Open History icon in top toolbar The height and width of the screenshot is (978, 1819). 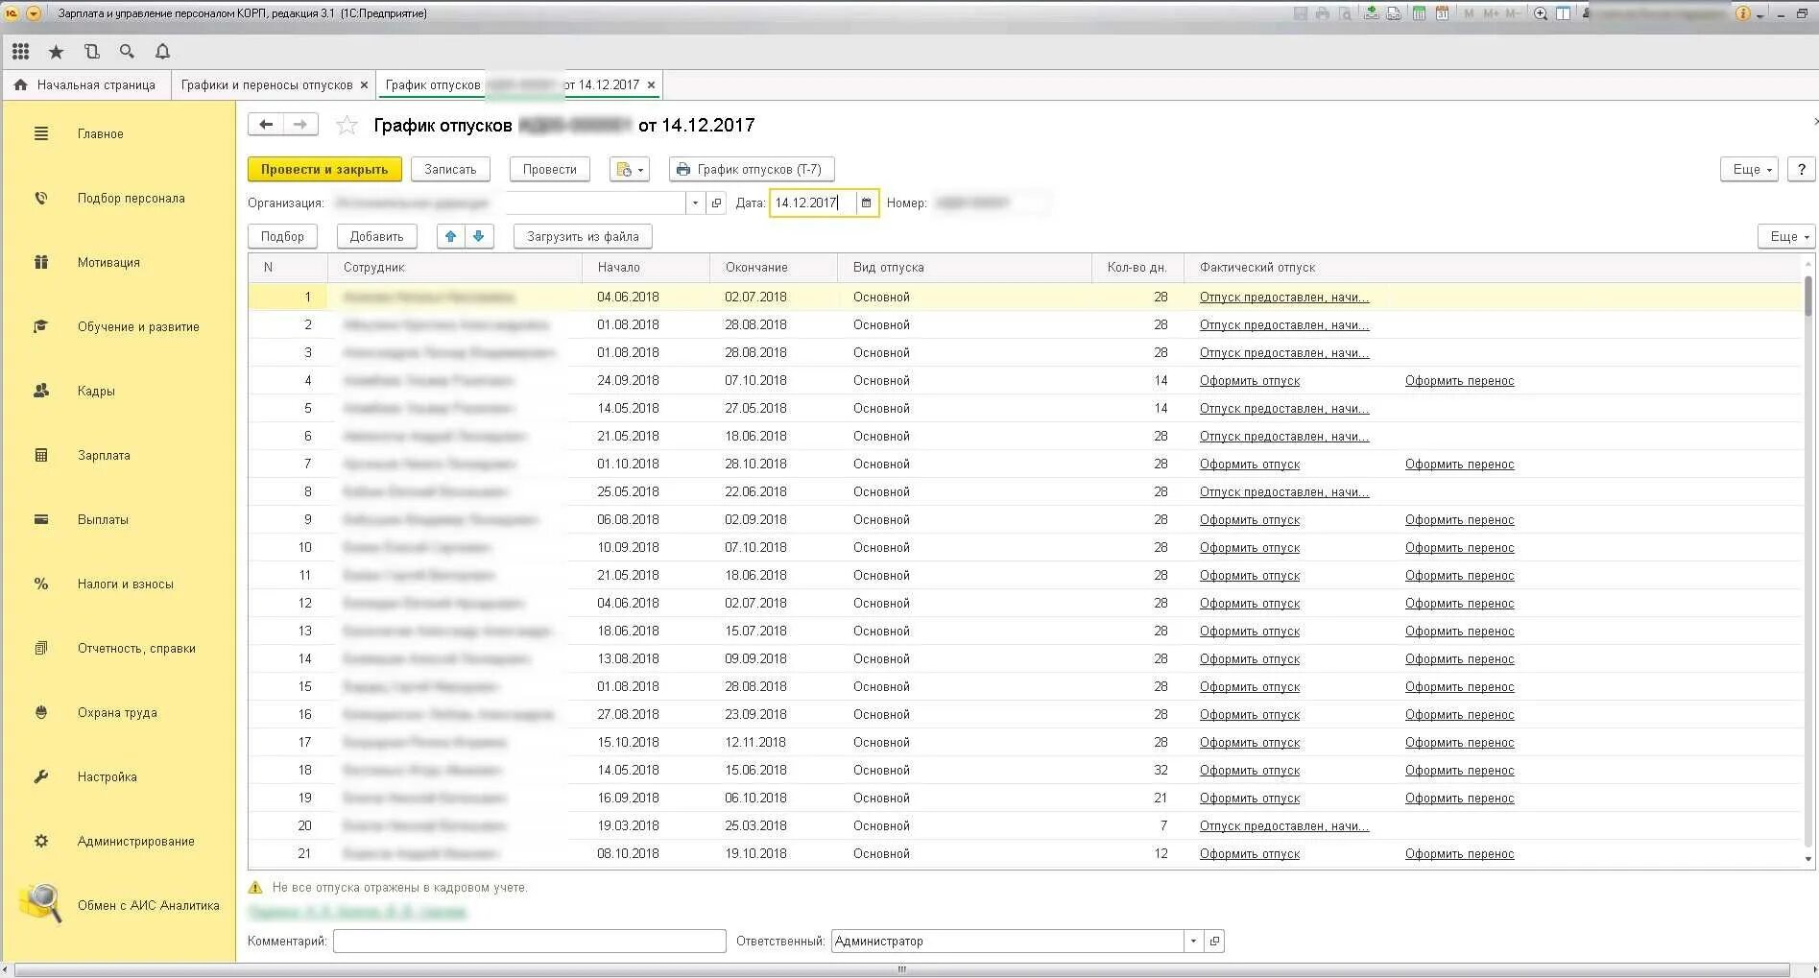(x=91, y=52)
